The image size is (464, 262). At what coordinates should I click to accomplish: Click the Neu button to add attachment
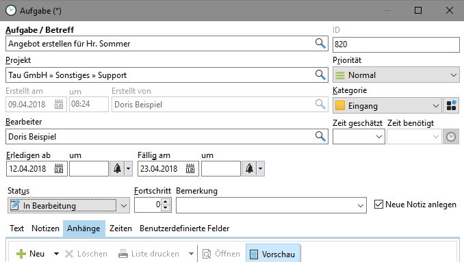click(31, 254)
